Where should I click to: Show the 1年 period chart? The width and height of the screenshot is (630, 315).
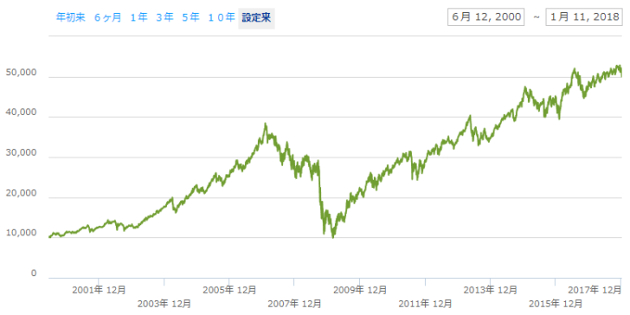click(139, 18)
